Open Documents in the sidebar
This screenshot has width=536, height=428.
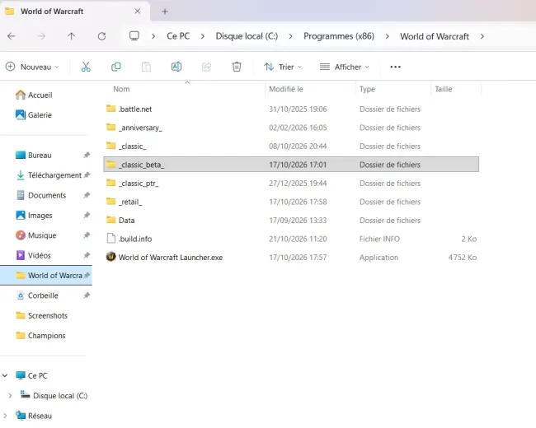41,195
